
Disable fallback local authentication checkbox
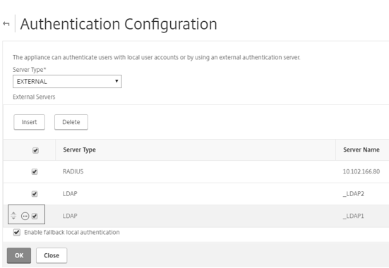[x=17, y=232]
